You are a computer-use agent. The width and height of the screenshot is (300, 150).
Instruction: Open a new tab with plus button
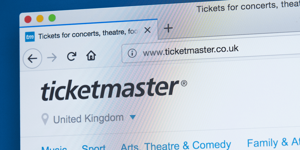[x=168, y=28]
